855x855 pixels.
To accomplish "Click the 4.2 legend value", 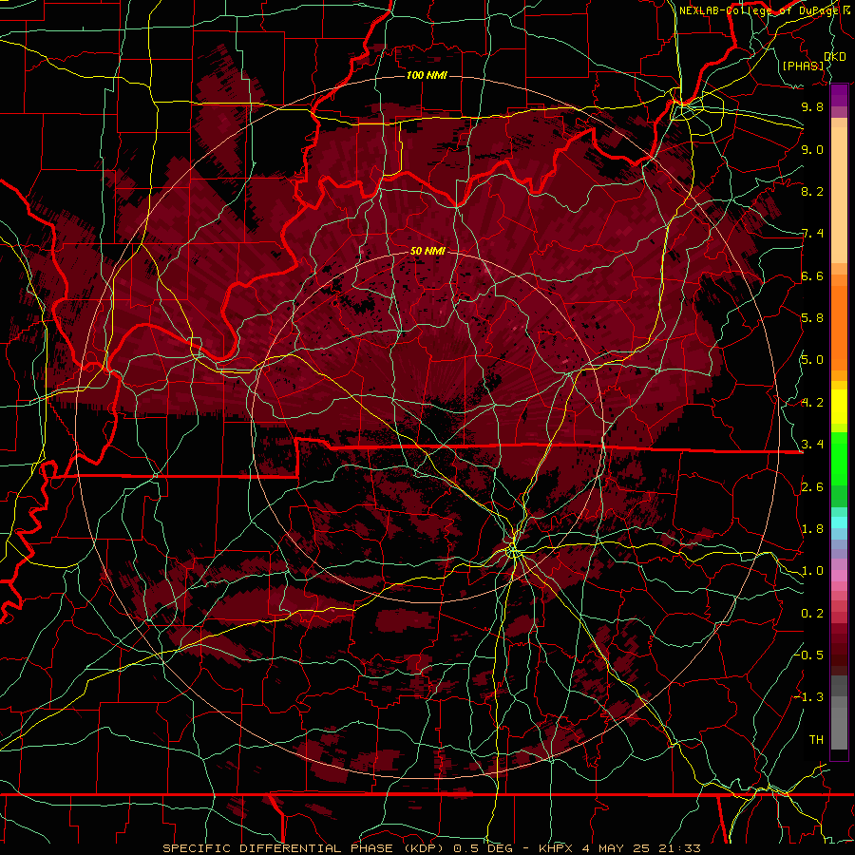I will (812, 403).
